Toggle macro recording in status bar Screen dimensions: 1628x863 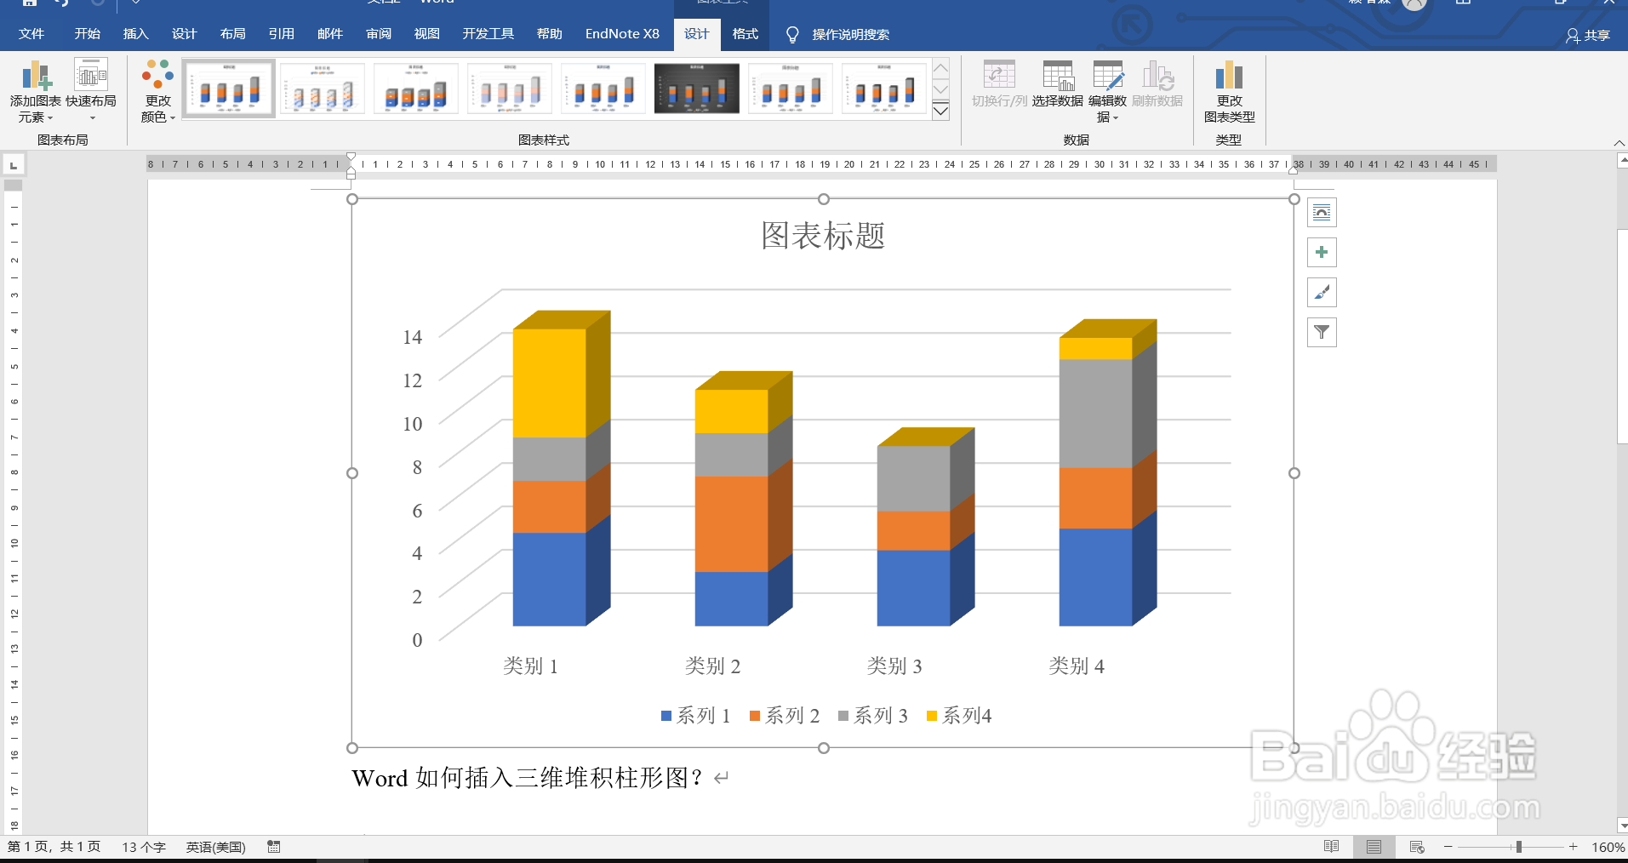(x=274, y=847)
